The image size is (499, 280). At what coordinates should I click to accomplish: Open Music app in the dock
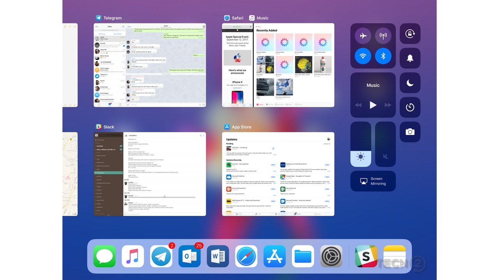pos(133,256)
